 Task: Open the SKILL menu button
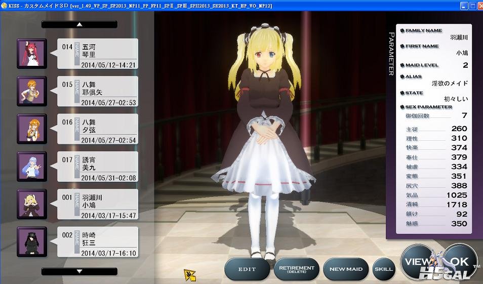(384, 269)
